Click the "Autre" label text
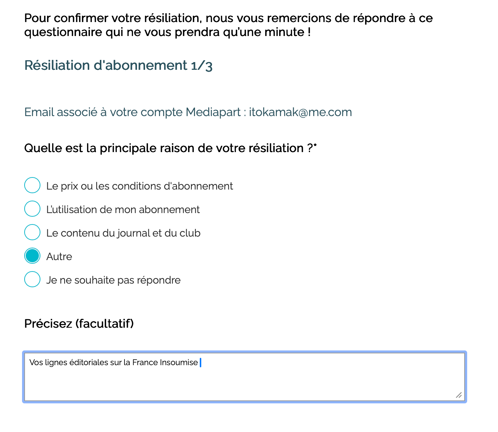 [59, 257]
